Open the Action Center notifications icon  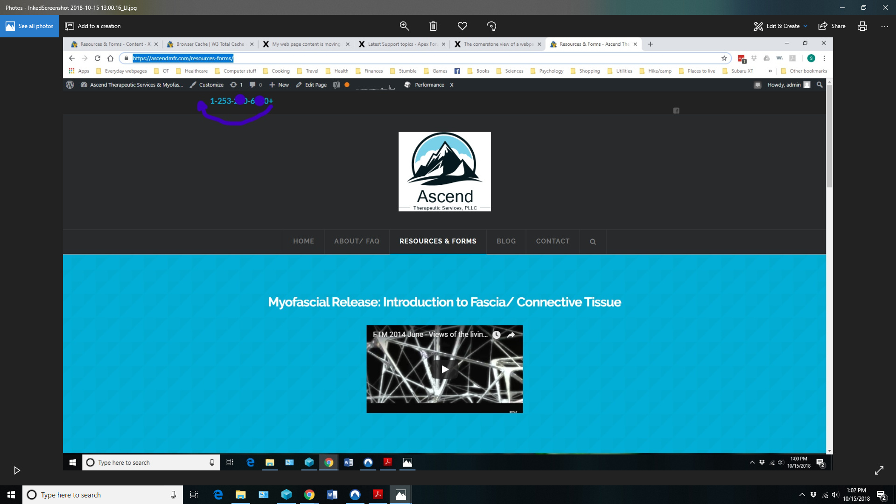click(x=881, y=495)
